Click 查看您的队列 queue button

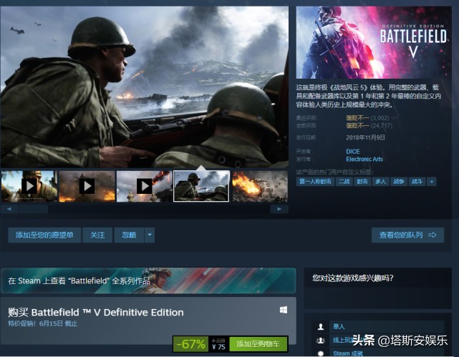tap(407, 235)
